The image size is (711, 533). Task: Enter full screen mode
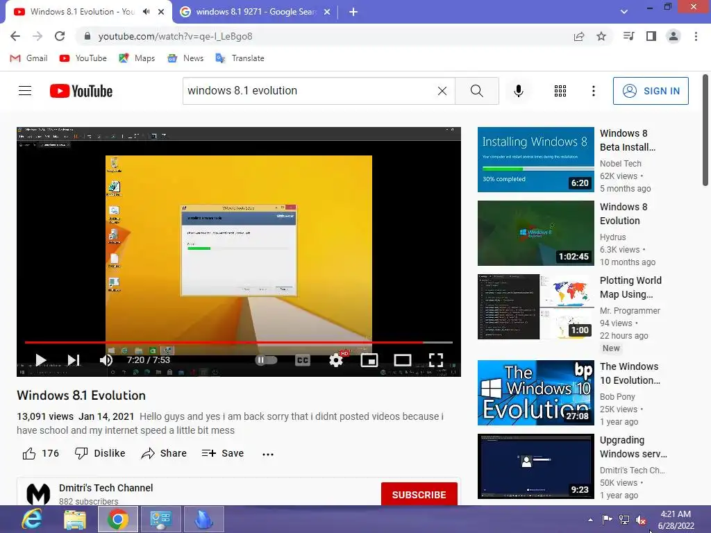(436, 360)
